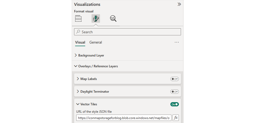Expand the Daylight Terminator card
254x123 pixels.
coord(94,92)
